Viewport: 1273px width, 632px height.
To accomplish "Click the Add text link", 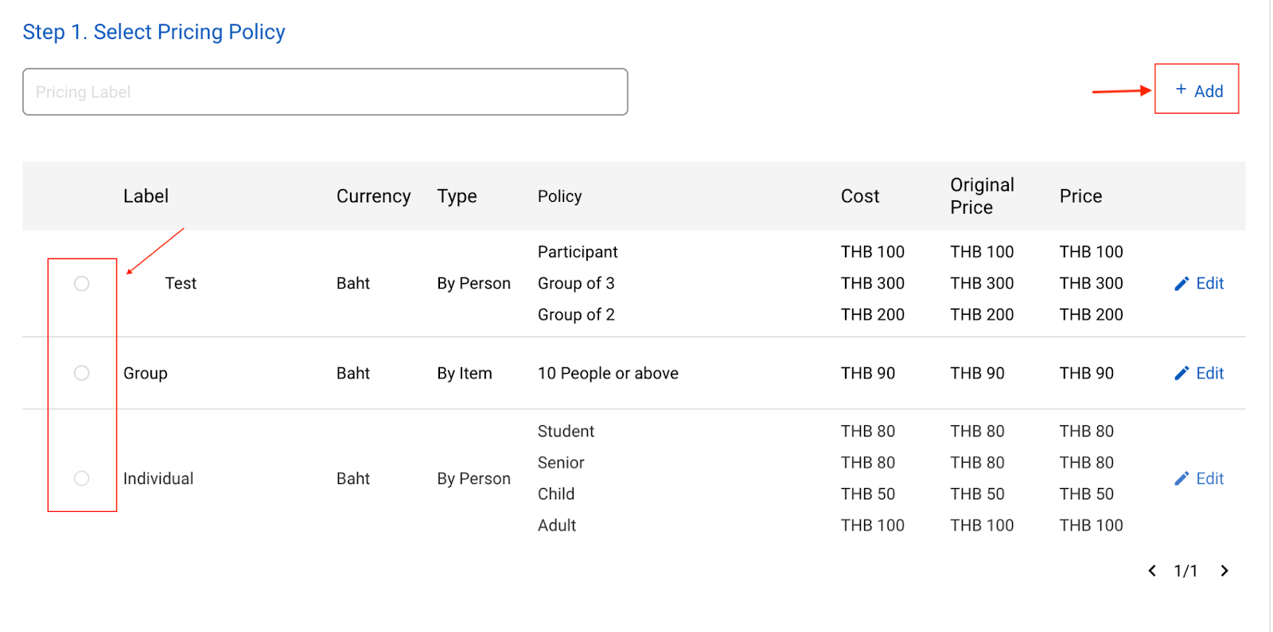I will 1209,91.
